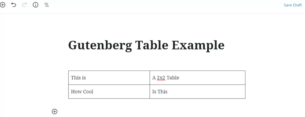Click the misspelled underlined word 2x2
The height and width of the screenshot is (117, 305).
(x=161, y=78)
